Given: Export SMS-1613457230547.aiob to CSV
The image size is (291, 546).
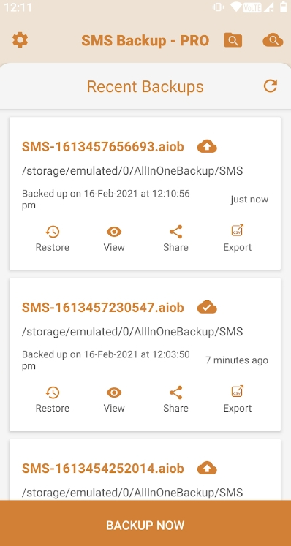Looking at the screenshot, I should tap(238, 399).
